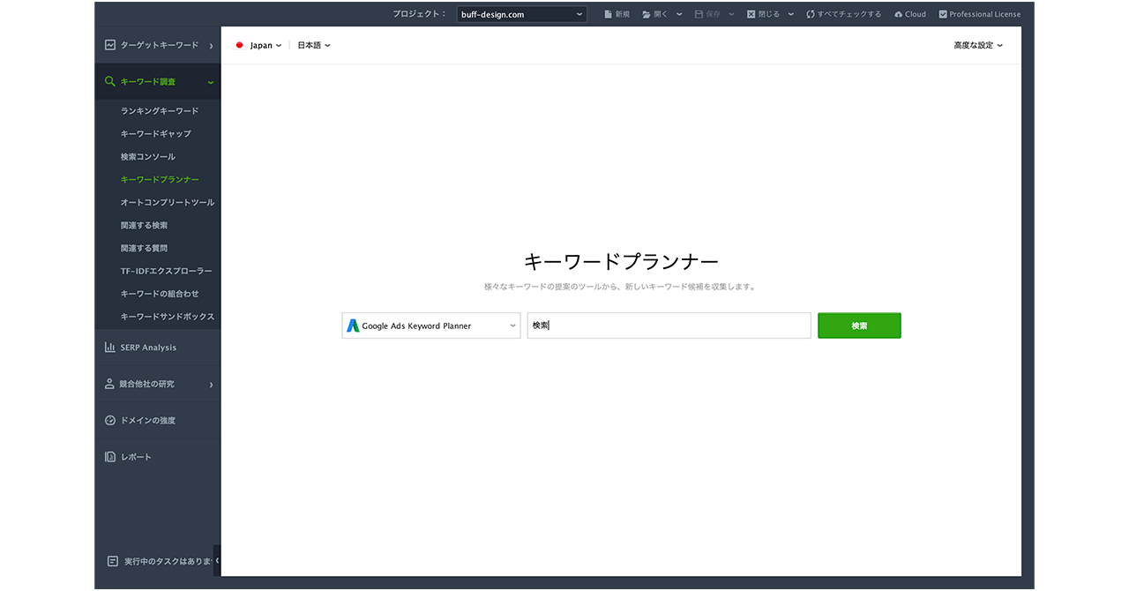Click the 新規 new project icon
The width and height of the screenshot is (1129, 591).
(609, 14)
